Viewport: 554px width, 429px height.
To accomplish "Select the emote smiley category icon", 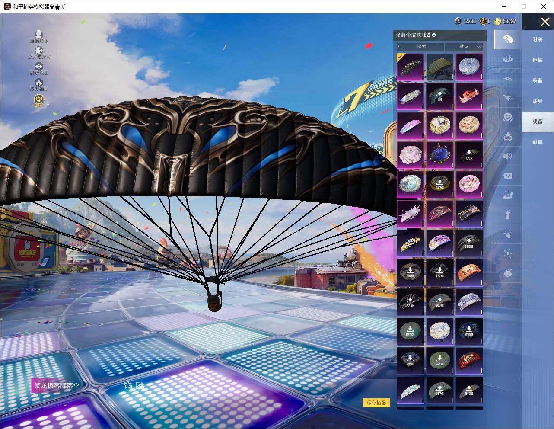I will click(507, 117).
